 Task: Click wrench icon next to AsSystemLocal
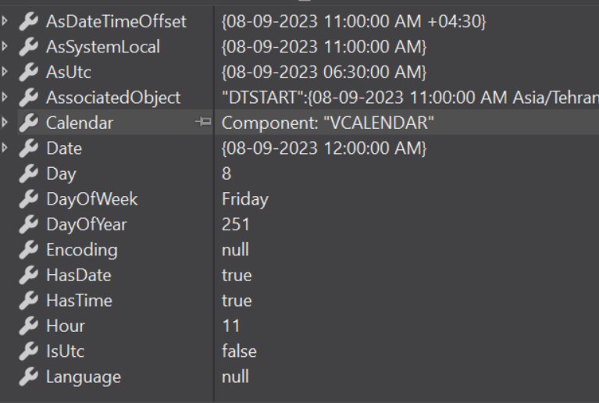coord(30,47)
